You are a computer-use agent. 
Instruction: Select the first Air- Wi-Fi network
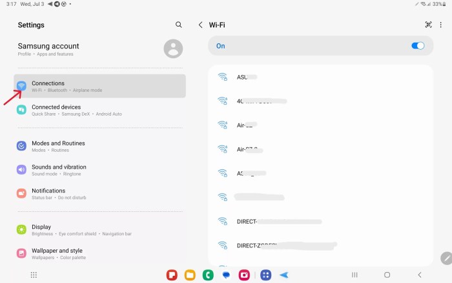(x=320, y=125)
